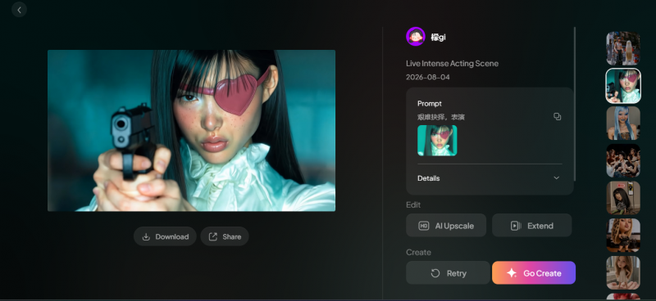Open the prompt reference image thumbnail
Screen dimensions: 656x301
click(437, 140)
